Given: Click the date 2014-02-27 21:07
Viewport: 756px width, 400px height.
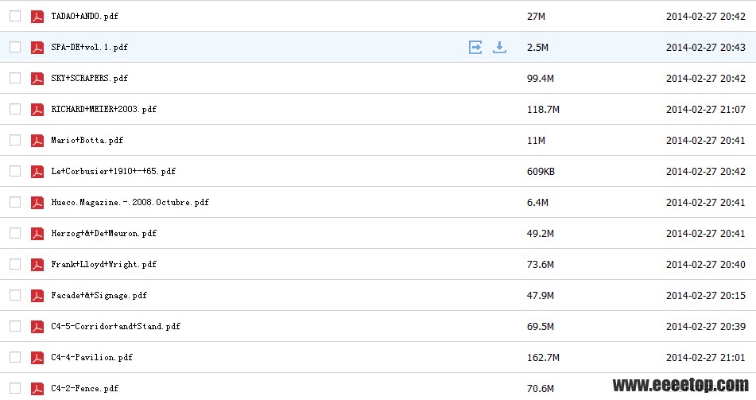Looking at the screenshot, I should 705,110.
